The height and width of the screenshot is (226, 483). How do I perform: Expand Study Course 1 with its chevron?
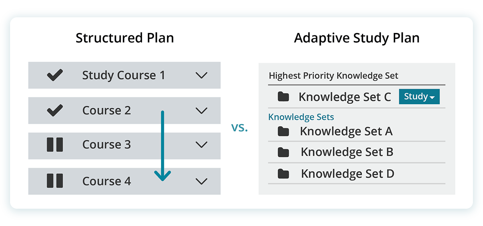pos(201,75)
